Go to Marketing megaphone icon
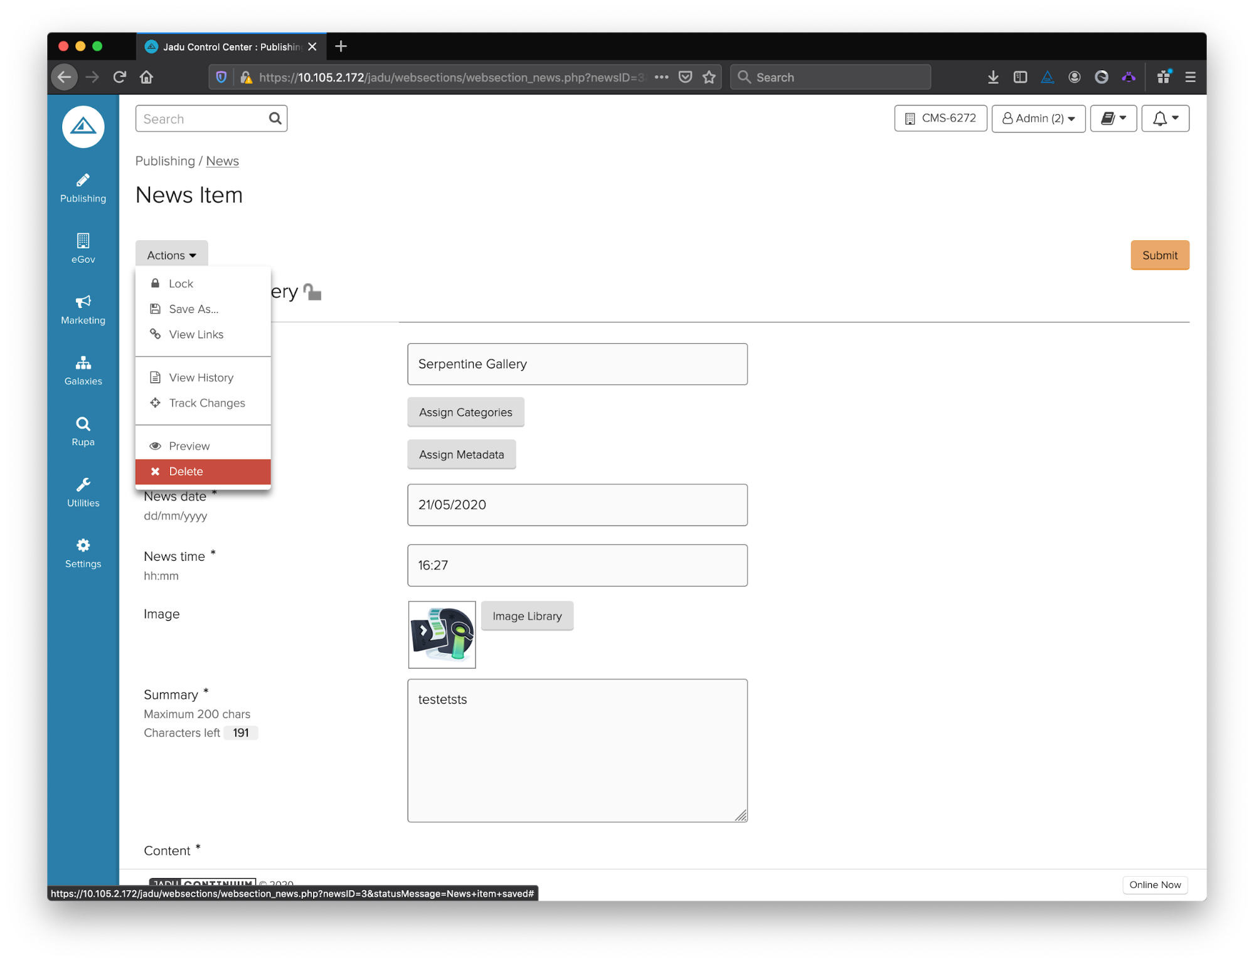The width and height of the screenshot is (1254, 964). 83,310
